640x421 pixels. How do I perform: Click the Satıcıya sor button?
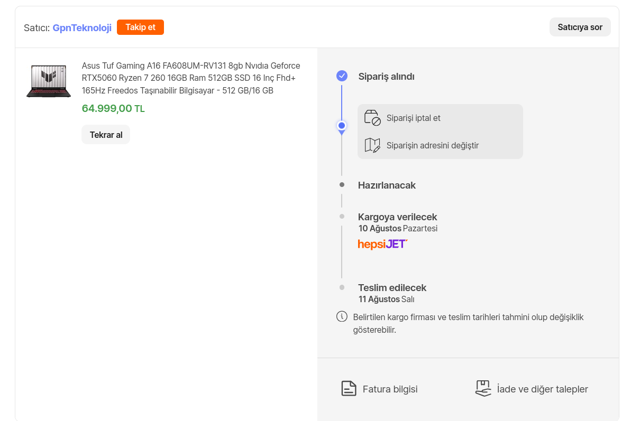tap(580, 27)
